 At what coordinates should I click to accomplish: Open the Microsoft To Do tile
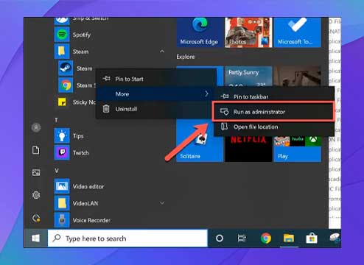coord(297,32)
